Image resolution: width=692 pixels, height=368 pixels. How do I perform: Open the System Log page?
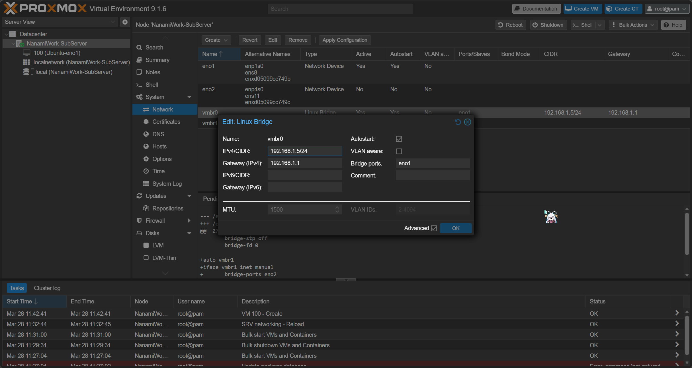pos(167,184)
